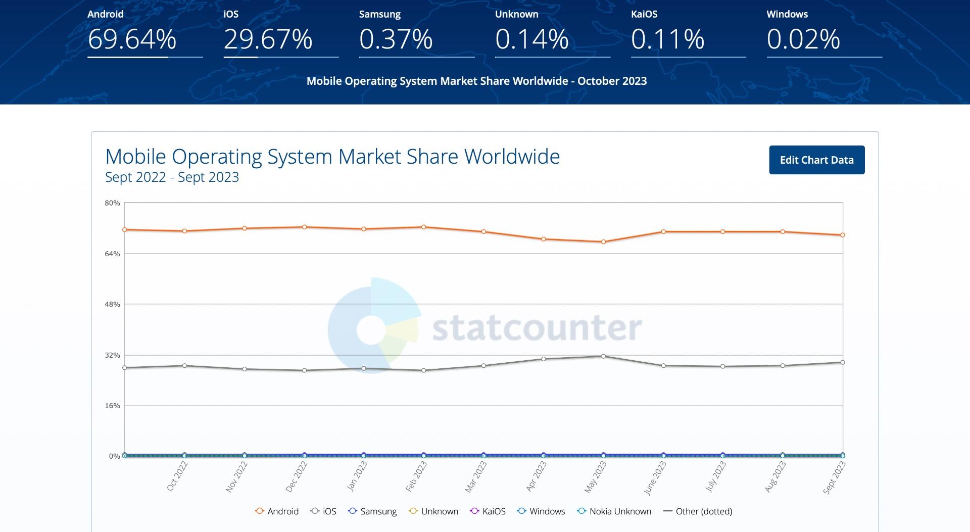Click the iOS data point for Sept 2023

pyautogui.click(x=842, y=362)
